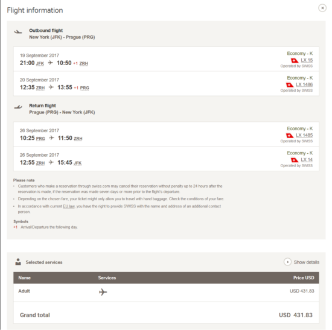Image resolution: width=332 pixels, height=330 pixels.
Task: Click the airplane service icon in Adult row
Action: point(103,292)
